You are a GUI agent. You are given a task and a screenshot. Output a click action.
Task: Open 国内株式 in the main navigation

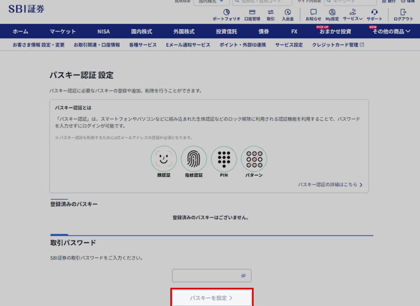(x=142, y=31)
